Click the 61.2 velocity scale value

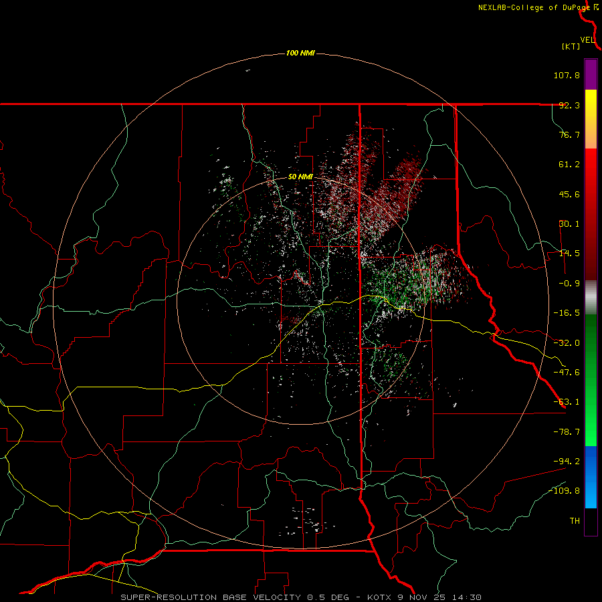tap(569, 165)
